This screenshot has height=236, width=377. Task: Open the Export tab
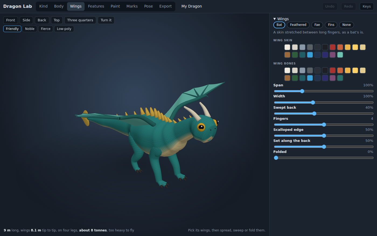tap(165, 6)
